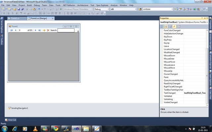Open the Architecture menu
This screenshot has height=132, width=212.
coord(83,5)
